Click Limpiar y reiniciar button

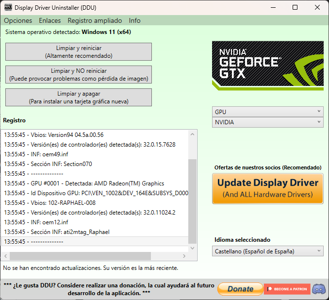(79, 51)
